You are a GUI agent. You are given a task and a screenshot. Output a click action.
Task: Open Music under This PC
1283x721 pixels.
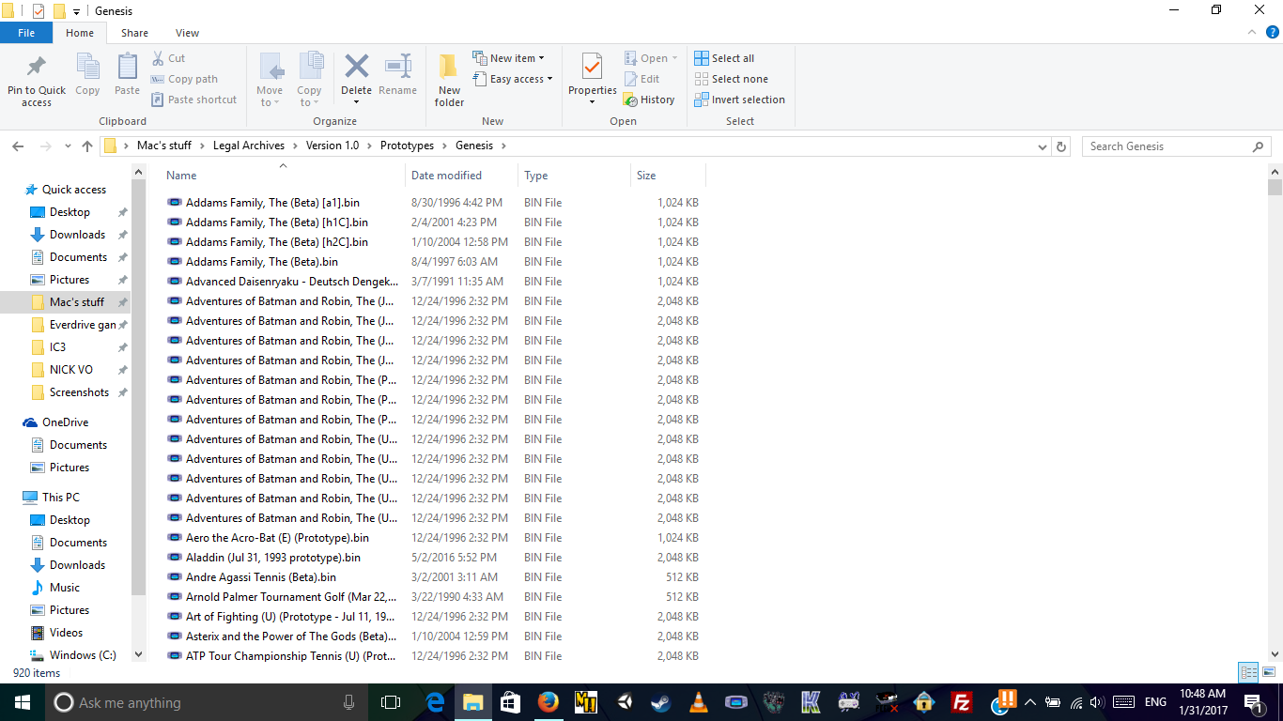65,588
